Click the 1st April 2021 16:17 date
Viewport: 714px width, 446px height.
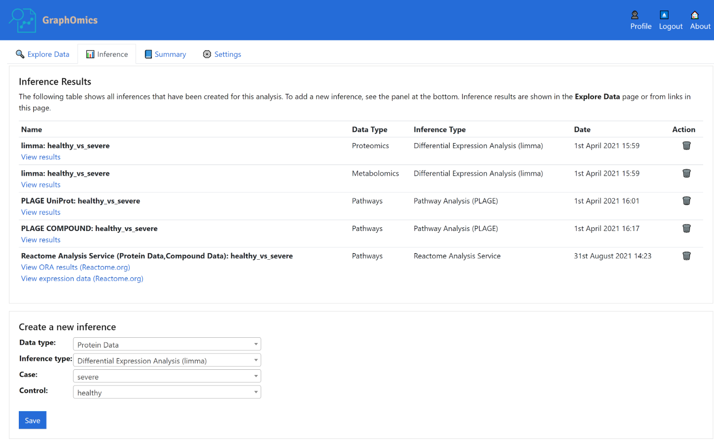click(x=606, y=229)
